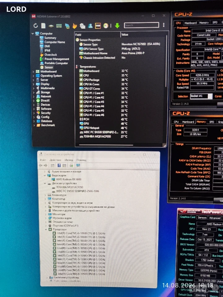
Task: Open the Файл menu in Device Manager
Action: click(43, 160)
